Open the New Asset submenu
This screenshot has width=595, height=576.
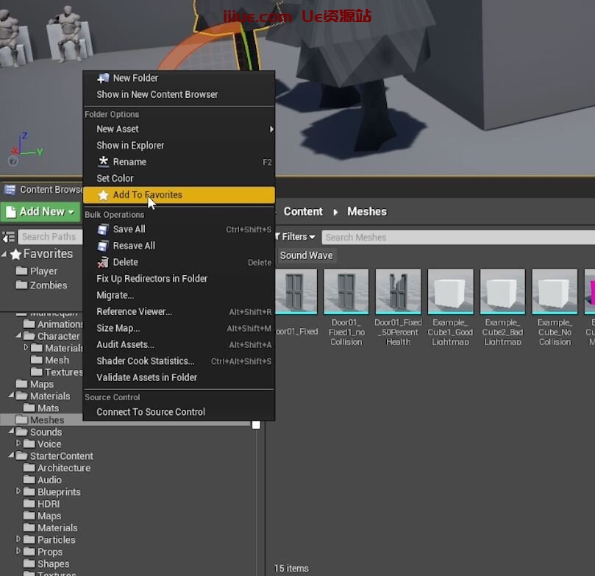click(118, 129)
